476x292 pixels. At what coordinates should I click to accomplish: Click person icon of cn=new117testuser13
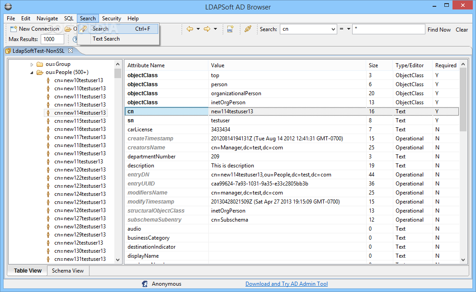pyautogui.click(x=48, y=137)
